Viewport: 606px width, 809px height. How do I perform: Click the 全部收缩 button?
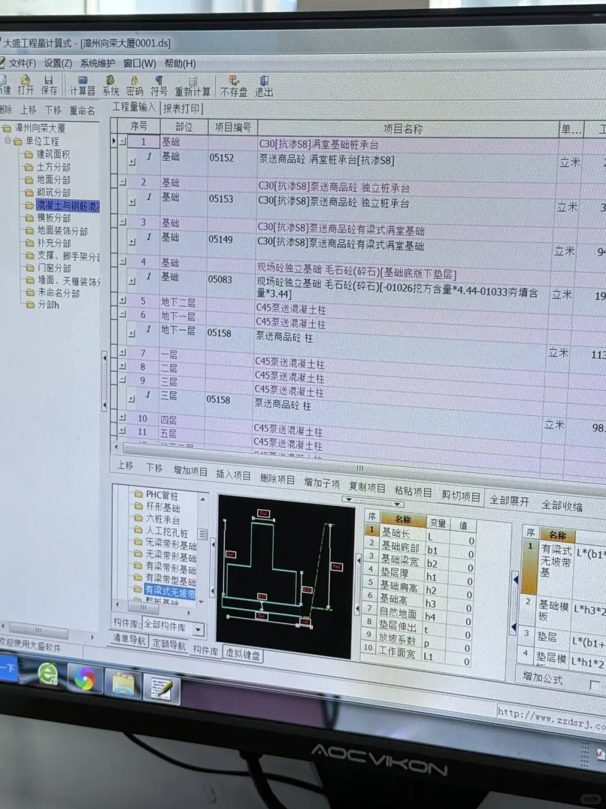click(562, 505)
